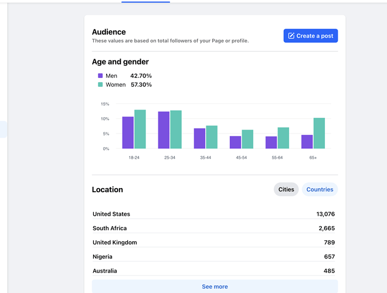This screenshot has width=387, height=293.
Task: Select the South Africa location row
Action: coord(214,228)
